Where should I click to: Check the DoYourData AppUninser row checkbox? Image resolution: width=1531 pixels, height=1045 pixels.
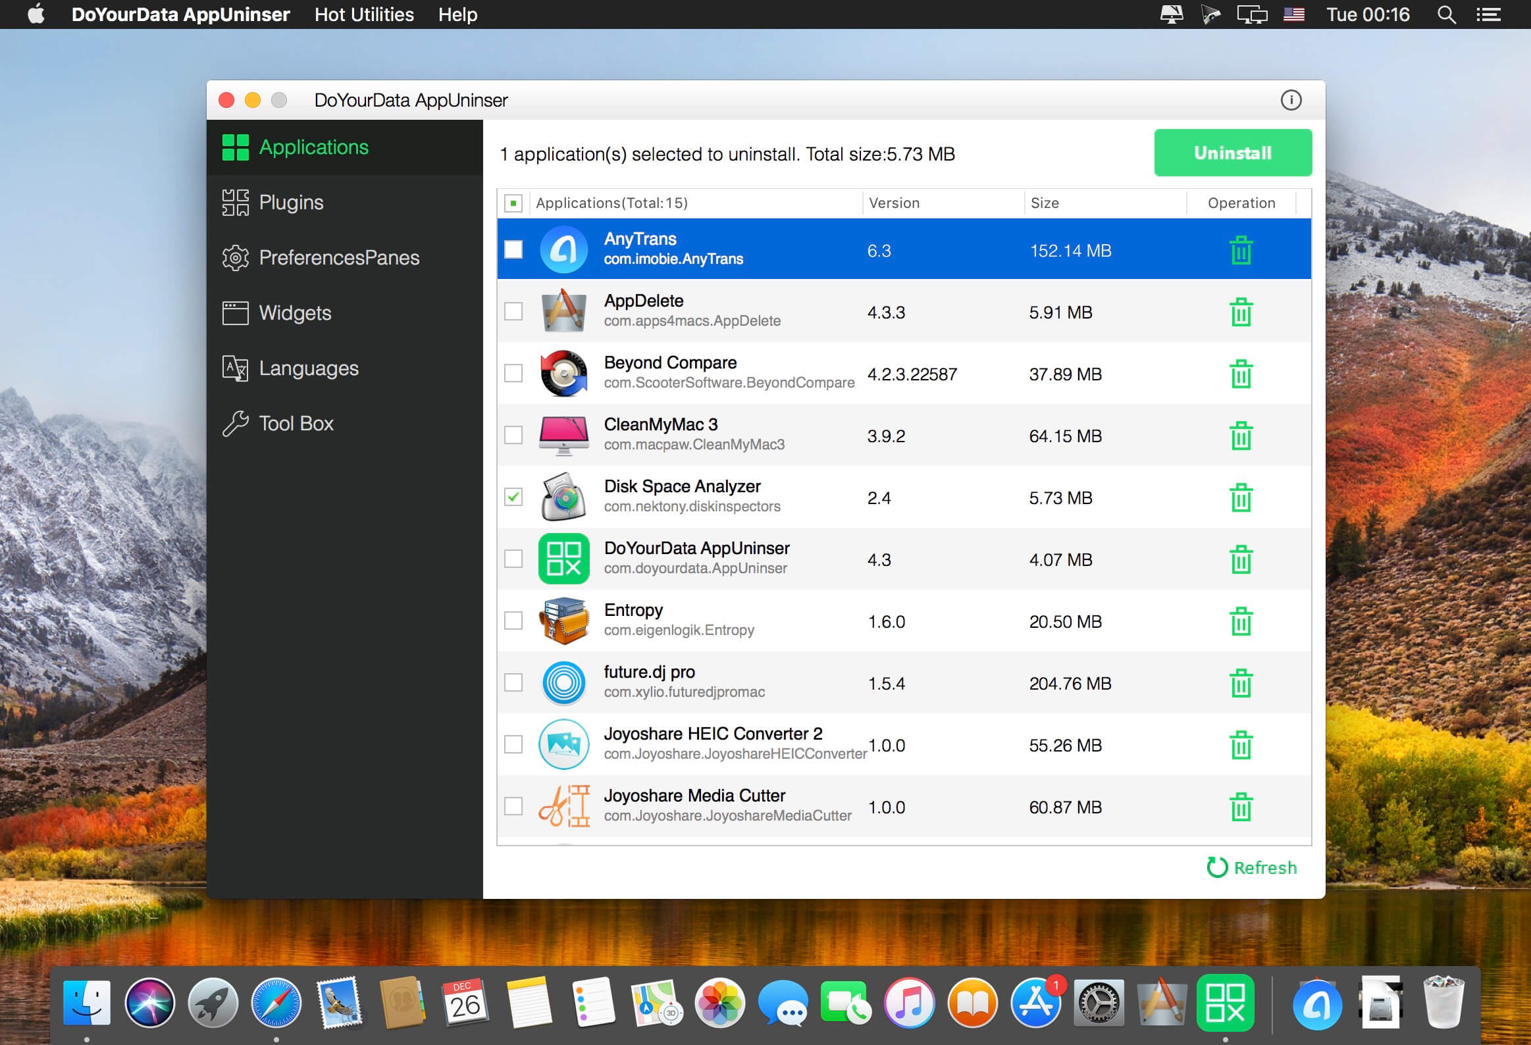tap(513, 559)
